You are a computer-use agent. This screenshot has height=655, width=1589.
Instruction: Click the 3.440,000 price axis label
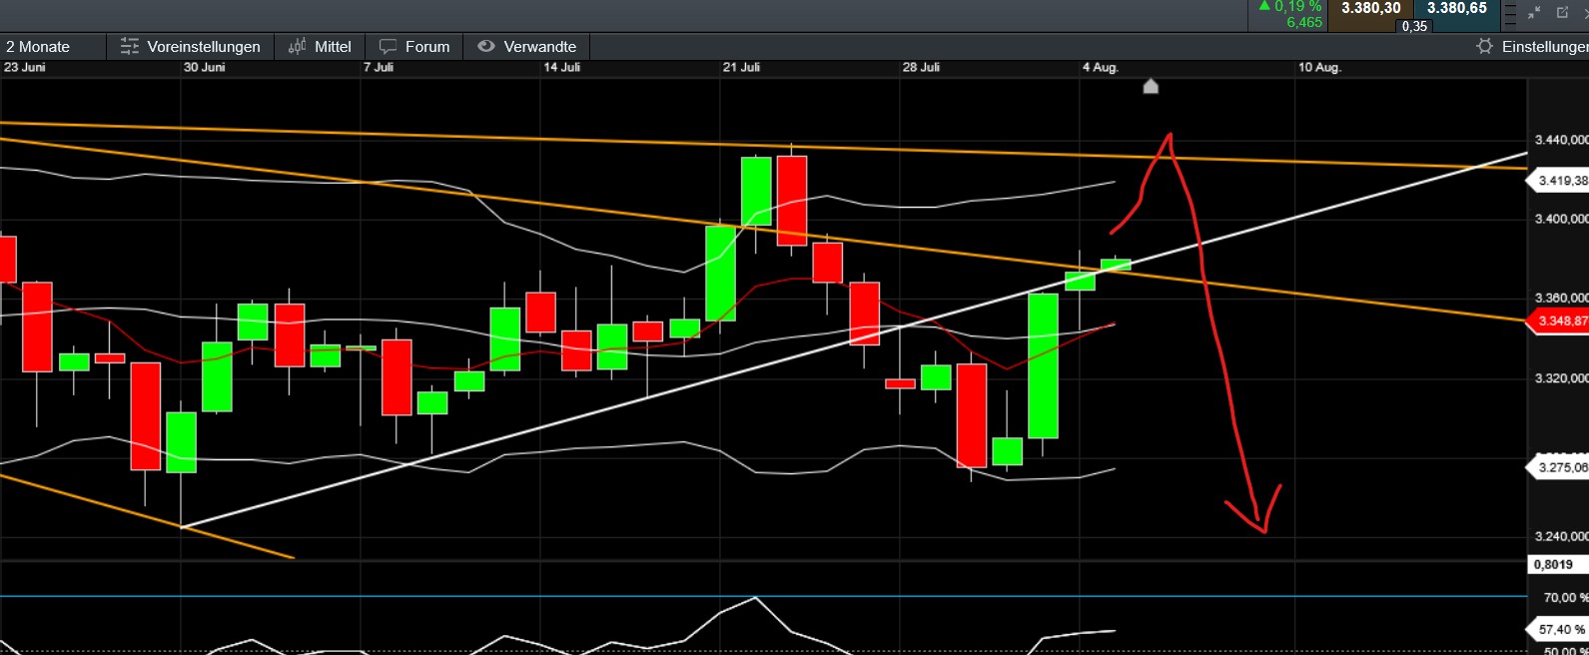(1561, 140)
